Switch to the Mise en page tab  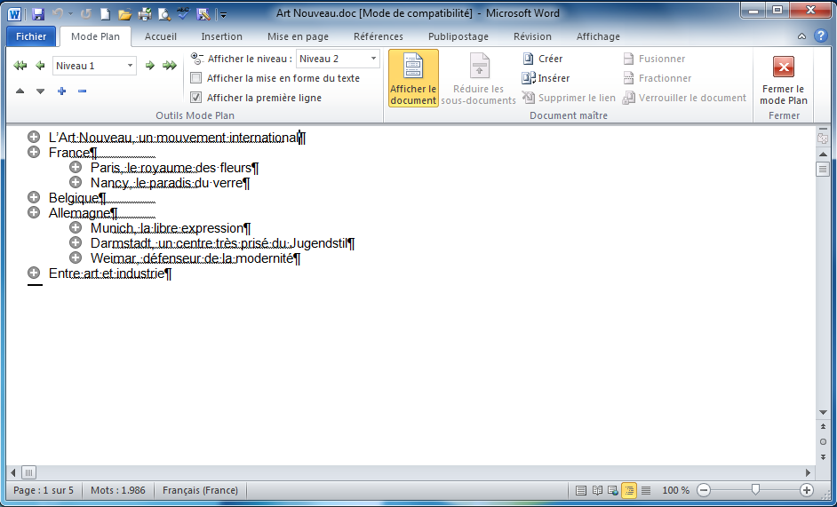(x=298, y=36)
